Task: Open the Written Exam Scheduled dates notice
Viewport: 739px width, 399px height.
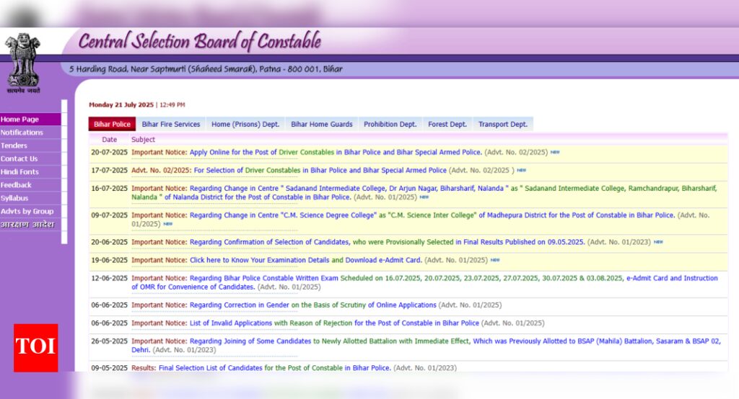Action: tap(424, 282)
